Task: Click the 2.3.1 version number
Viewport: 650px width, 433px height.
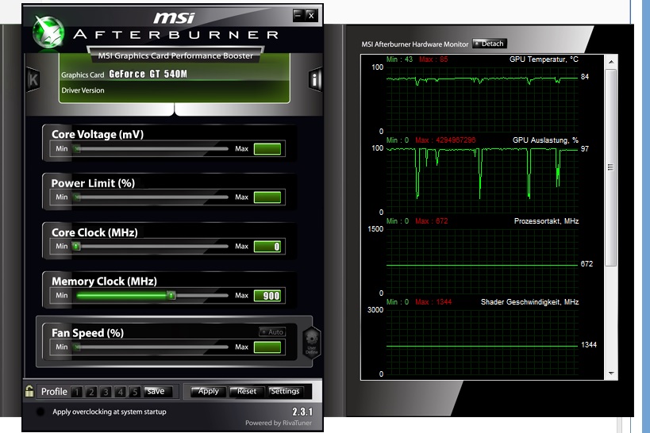Action: click(302, 412)
